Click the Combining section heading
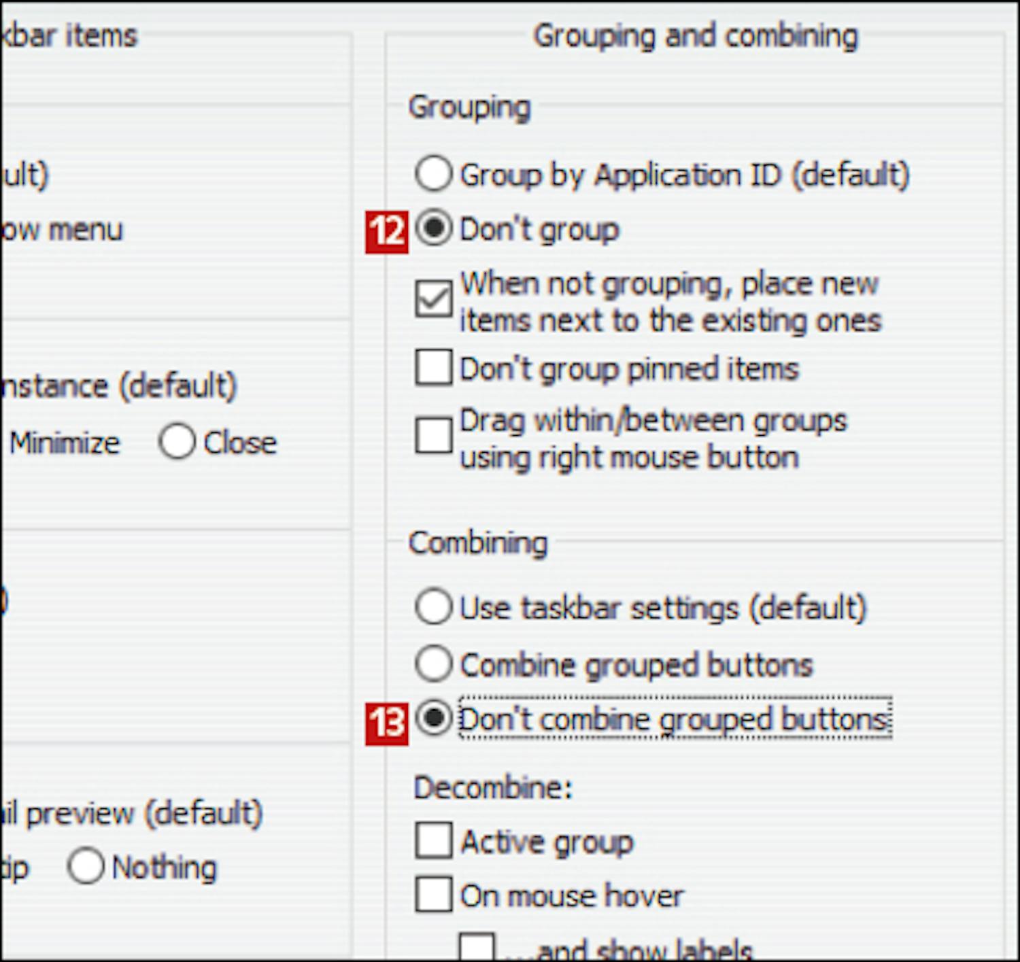This screenshot has height=962, width=1020. pos(478,543)
